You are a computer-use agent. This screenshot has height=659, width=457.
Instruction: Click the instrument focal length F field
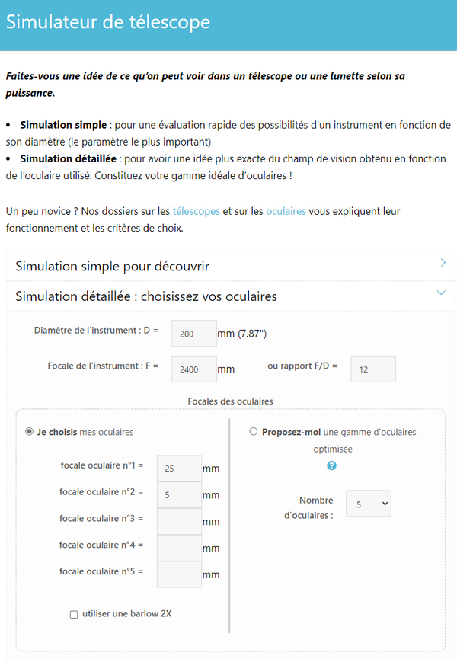pyautogui.click(x=194, y=369)
